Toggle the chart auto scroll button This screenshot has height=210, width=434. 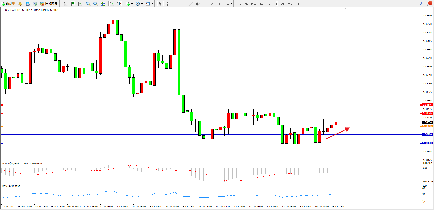click(x=112, y=4)
